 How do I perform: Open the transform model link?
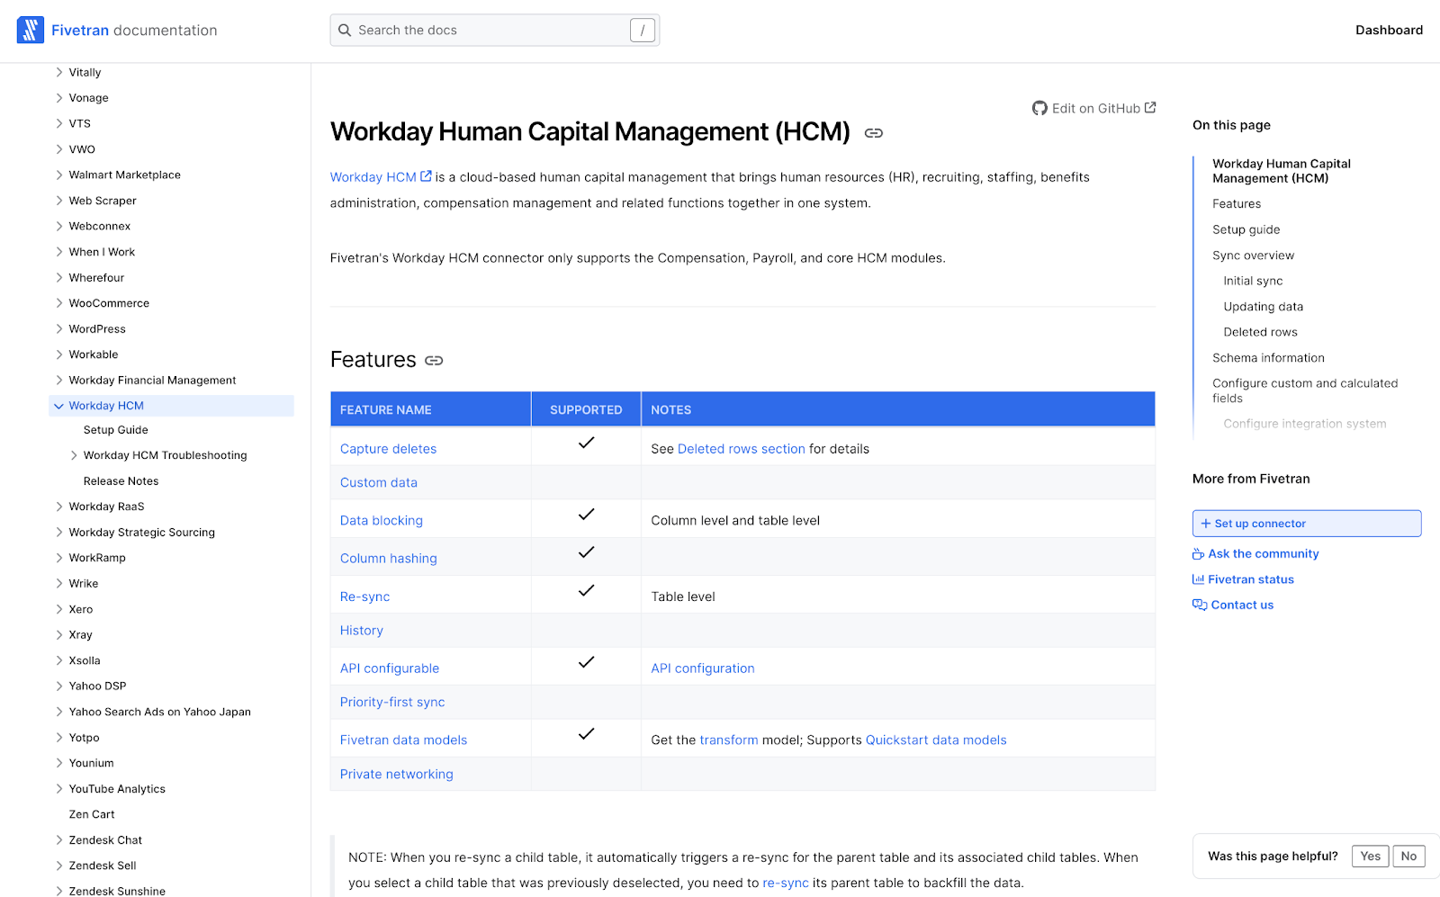click(x=729, y=740)
